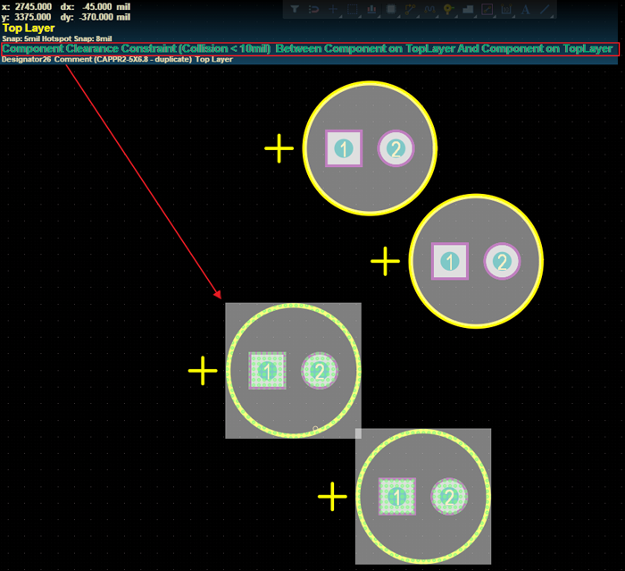Viewport: 625px width, 571px height.
Task: Click the place component chip icon
Action: click(391, 9)
